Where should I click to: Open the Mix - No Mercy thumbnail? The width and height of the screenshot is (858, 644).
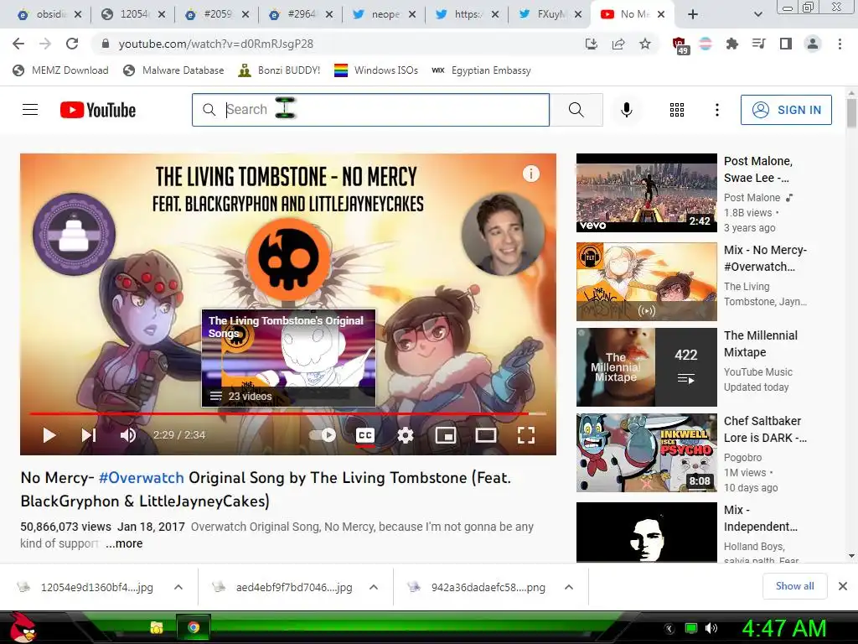647,282
